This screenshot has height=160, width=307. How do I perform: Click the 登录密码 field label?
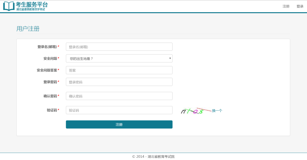[x=50, y=82]
